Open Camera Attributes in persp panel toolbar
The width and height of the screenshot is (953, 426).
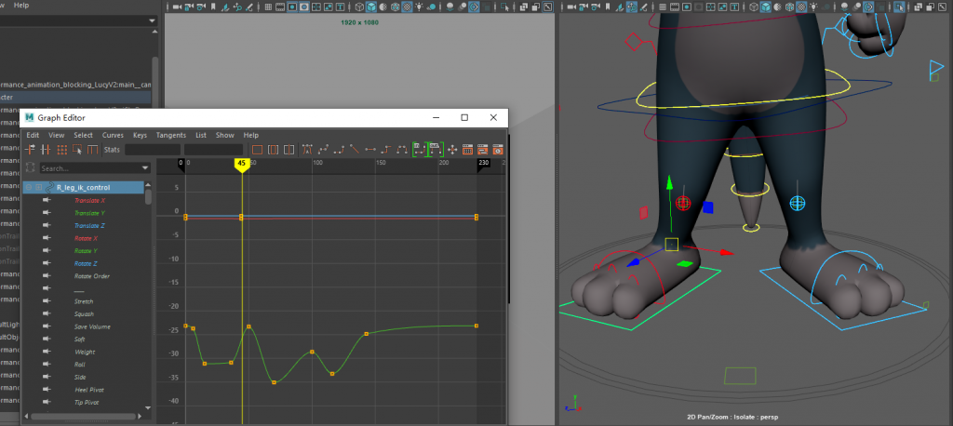point(595,7)
